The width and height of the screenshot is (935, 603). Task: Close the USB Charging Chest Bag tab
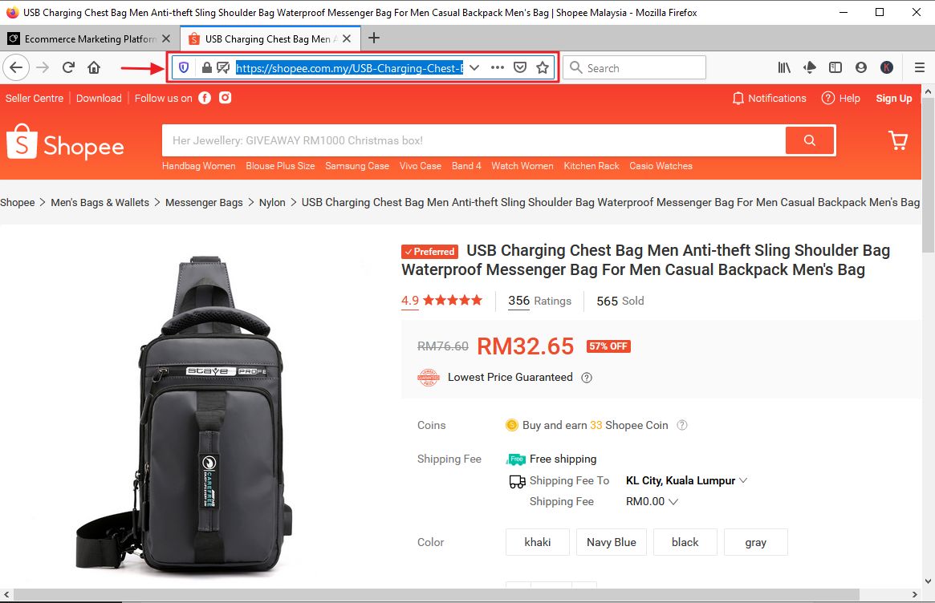point(347,38)
